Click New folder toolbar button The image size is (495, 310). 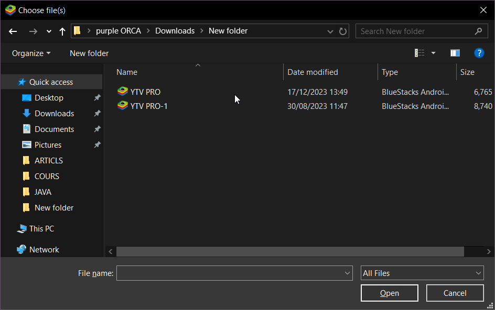coord(89,53)
